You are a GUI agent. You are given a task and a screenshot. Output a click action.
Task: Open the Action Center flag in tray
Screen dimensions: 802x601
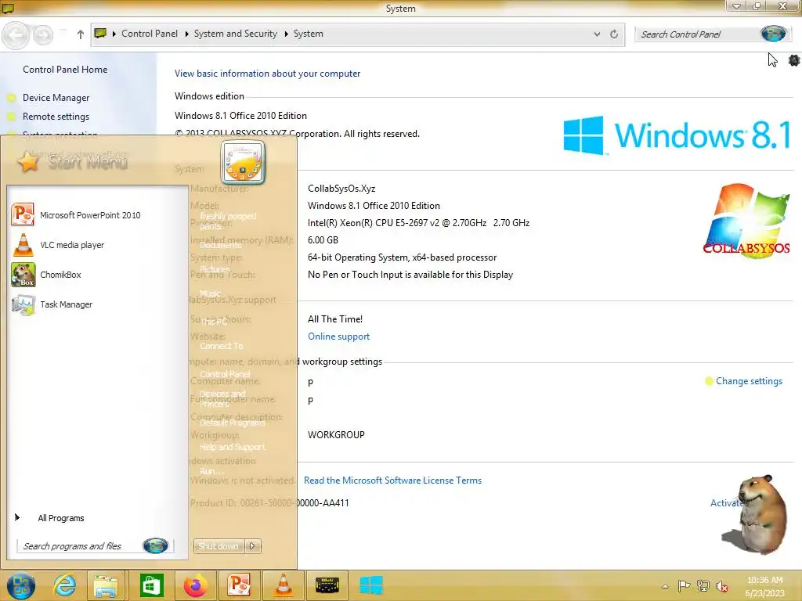[x=684, y=585]
